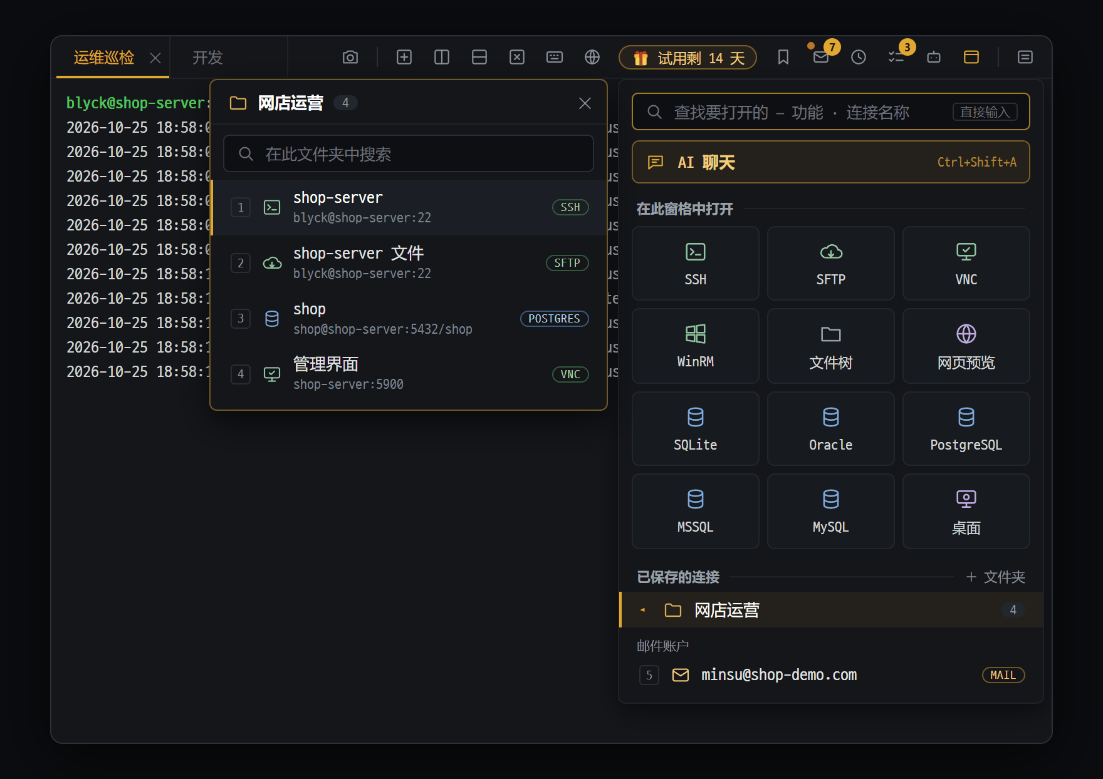The height and width of the screenshot is (779, 1103).
Task: Open the 管理界面 VNC entry
Action: (409, 374)
